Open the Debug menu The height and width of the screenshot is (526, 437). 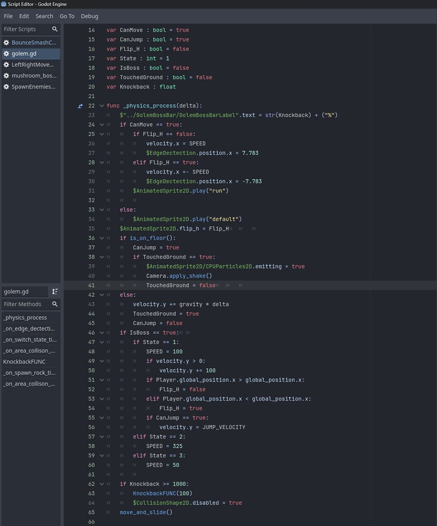point(89,16)
